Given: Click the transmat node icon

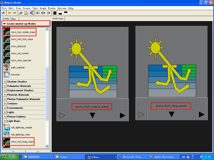Looking at the screenshot, I should pos(6,75).
